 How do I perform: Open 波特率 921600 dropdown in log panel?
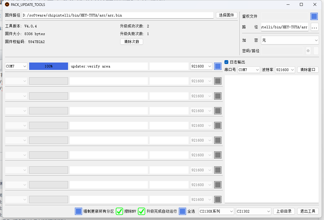tap(285, 70)
